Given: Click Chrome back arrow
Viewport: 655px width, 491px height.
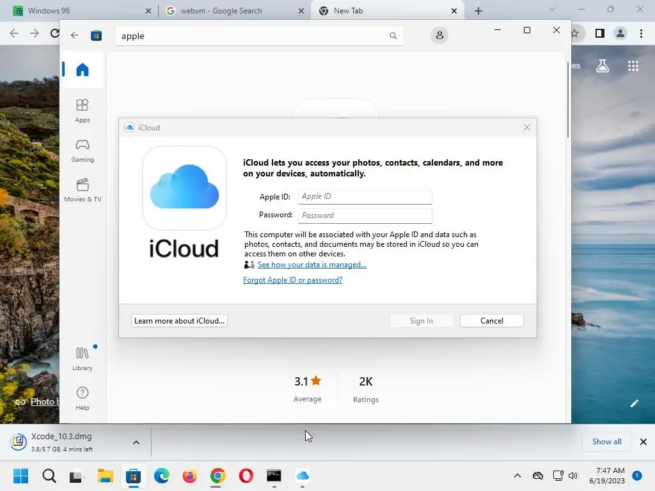Looking at the screenshot, I should click(x=14, y=33).
